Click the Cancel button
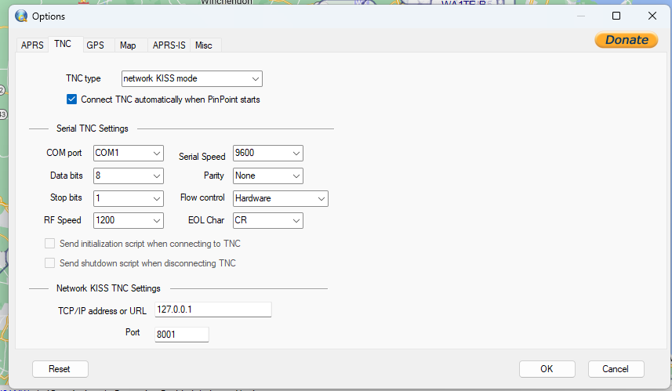This screenshot has height=391, width=672. 616,369
